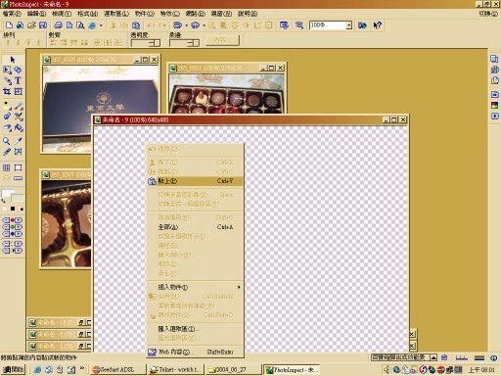
Task: Select the Bucket Fill tool
Action: coord(19,127)
